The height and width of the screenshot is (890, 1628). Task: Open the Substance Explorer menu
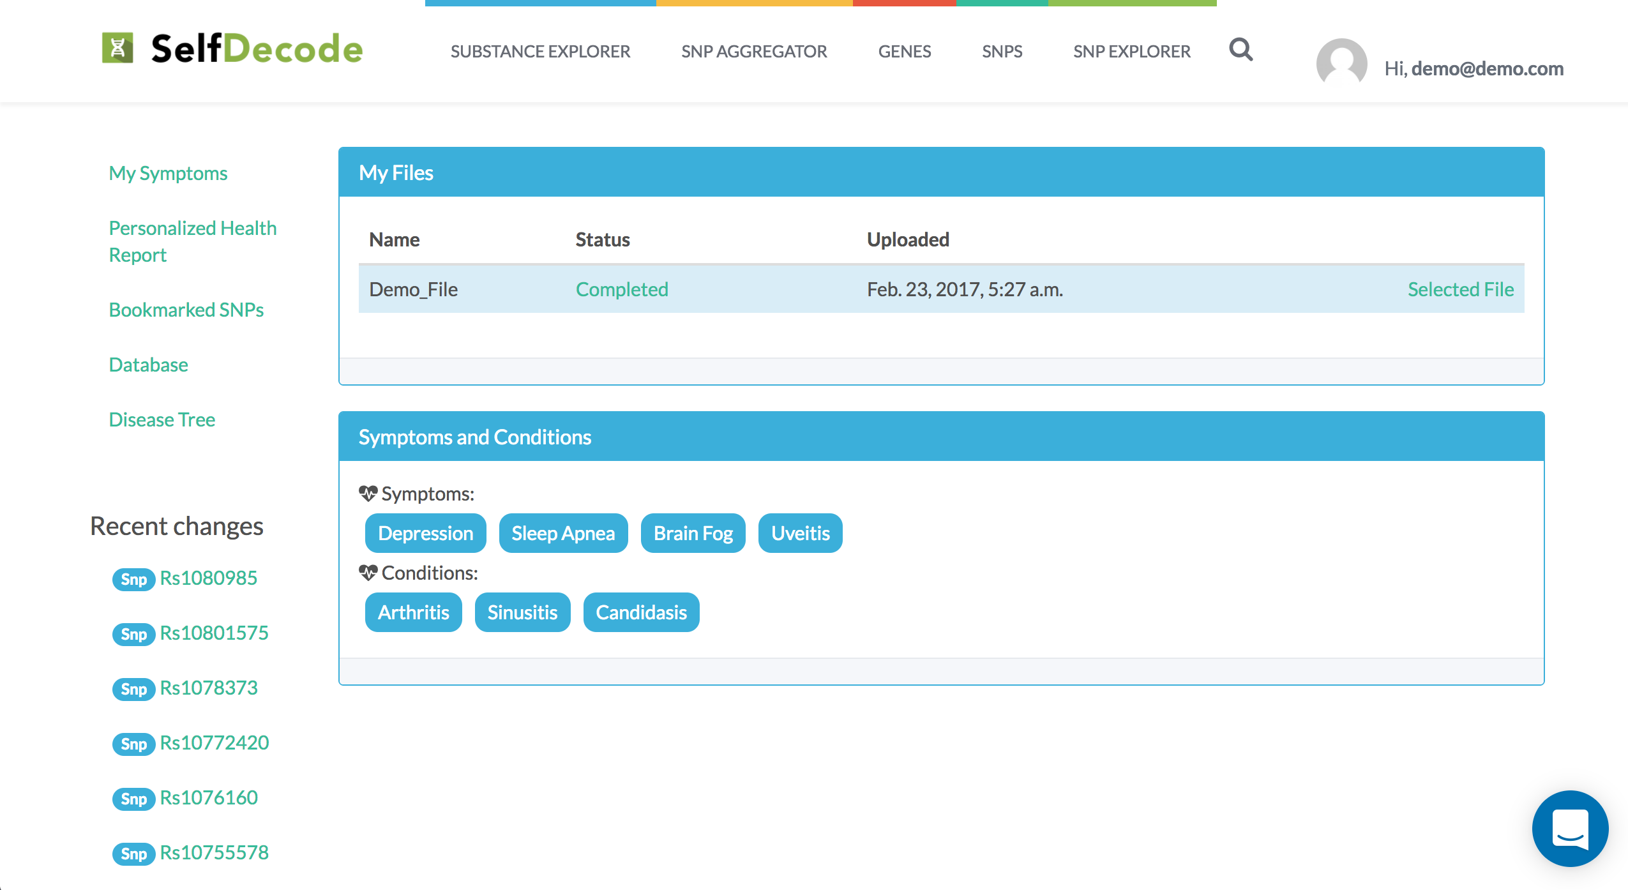pyautogui.click(x=540, y=51)
